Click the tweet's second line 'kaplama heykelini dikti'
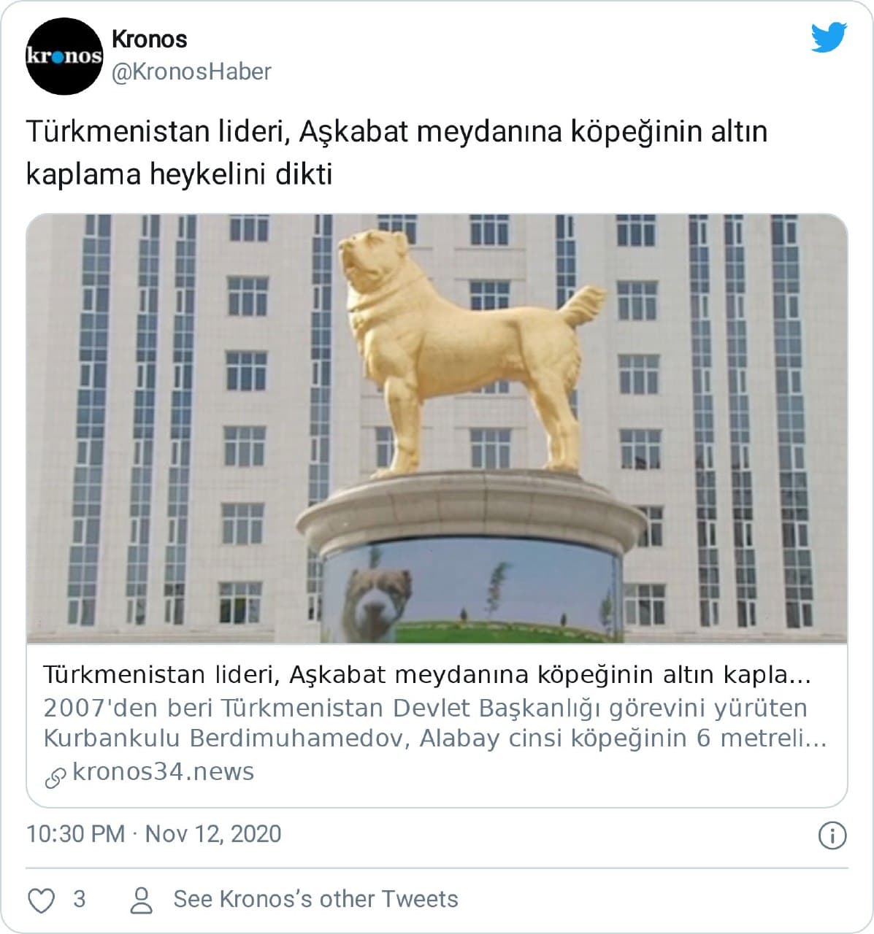Viewport: 874px width, 934px height. [180, 175]
